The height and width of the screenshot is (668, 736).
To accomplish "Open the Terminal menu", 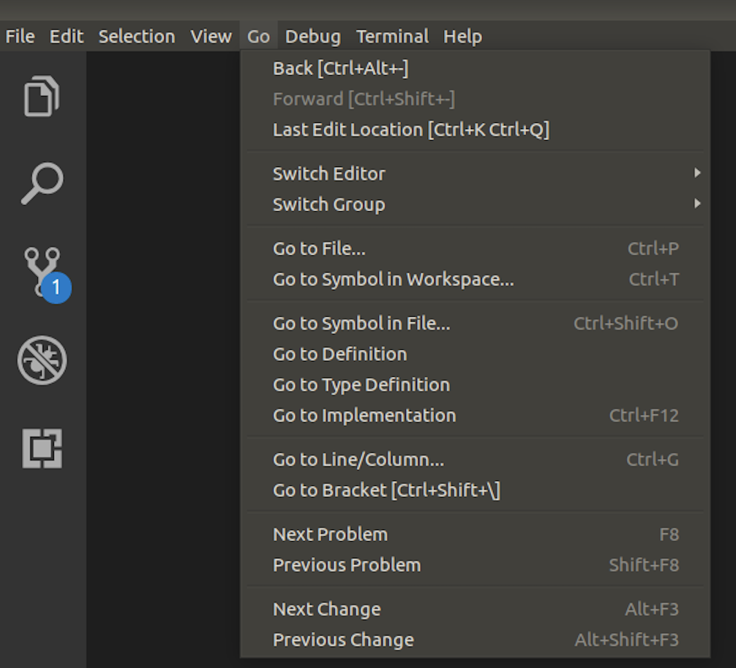I will point(391,36).
